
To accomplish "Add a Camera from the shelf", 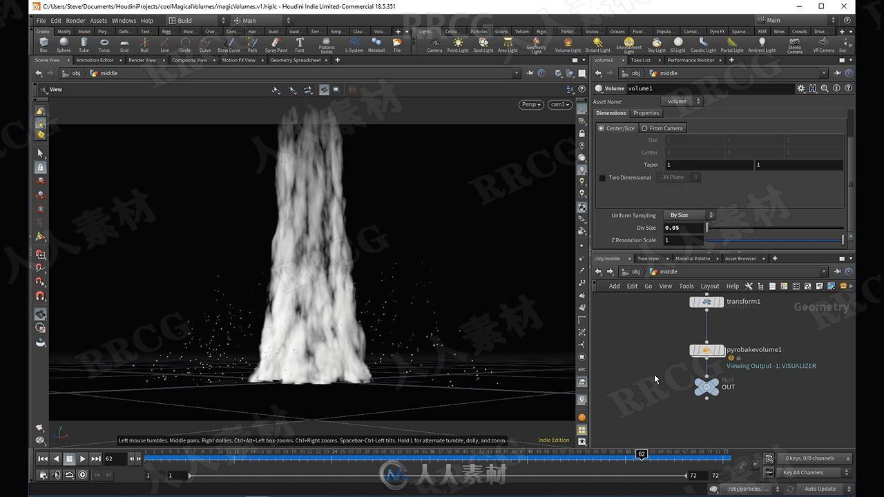I will click(x=434, y=45).
